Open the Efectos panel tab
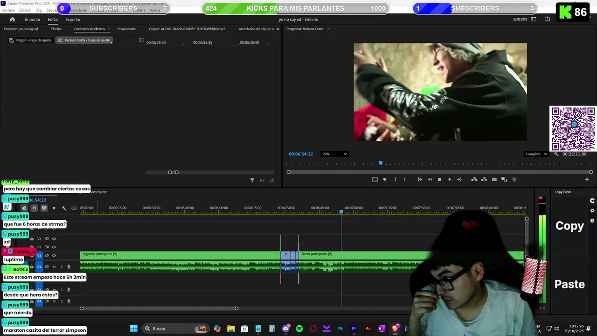Viewport: 597px width, 336px height. [56, 29]
